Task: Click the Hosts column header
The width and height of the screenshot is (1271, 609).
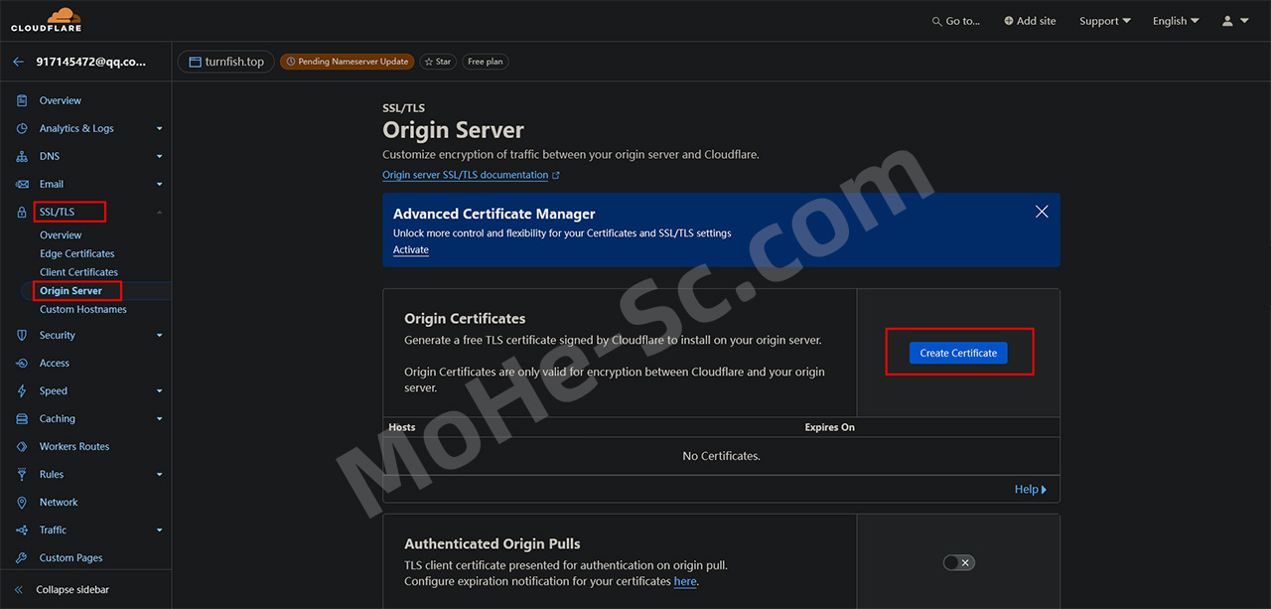Action: pos(402,427)
